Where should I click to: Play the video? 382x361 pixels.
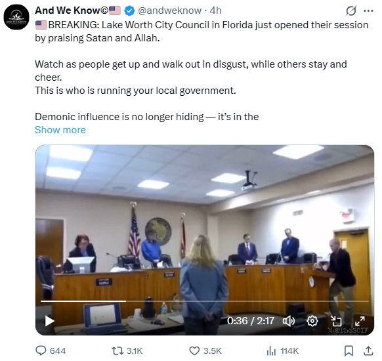(x=49, y=321)
